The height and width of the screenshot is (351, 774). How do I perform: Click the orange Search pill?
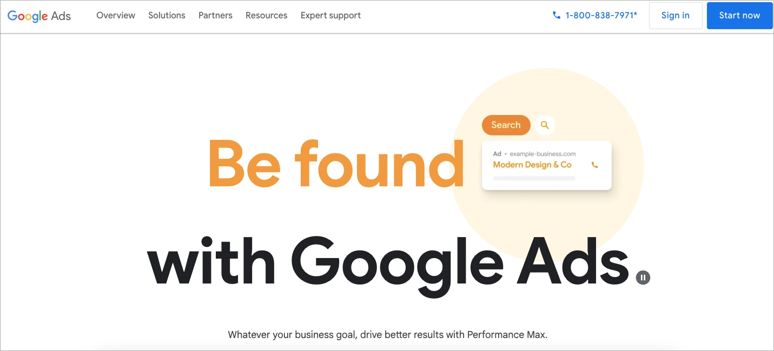coord(506,125)
